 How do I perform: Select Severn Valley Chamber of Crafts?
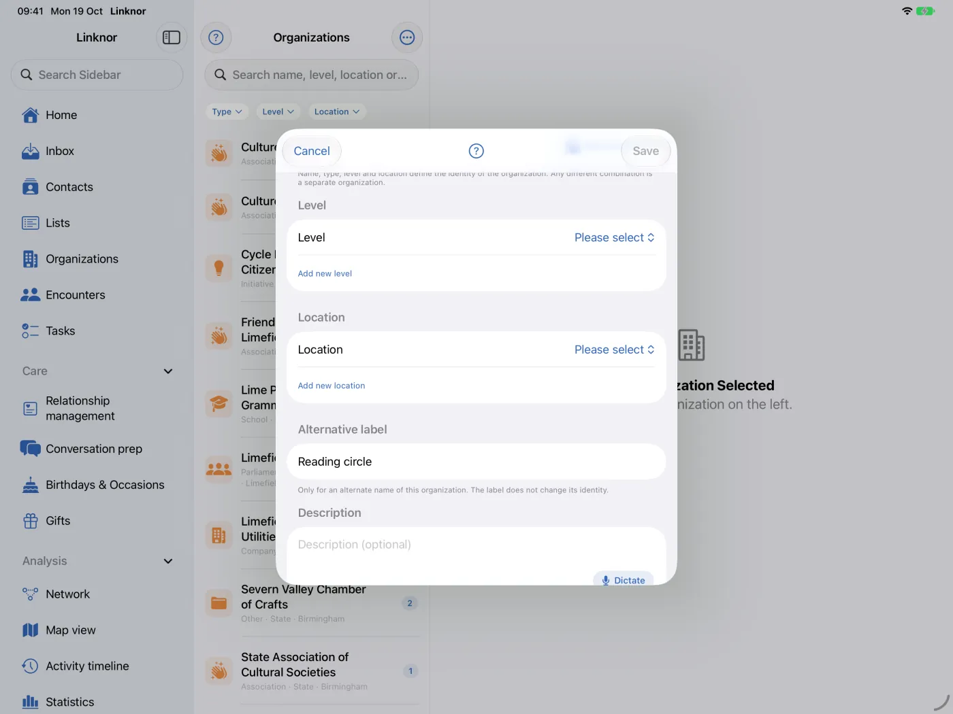(x=312, y=603)
